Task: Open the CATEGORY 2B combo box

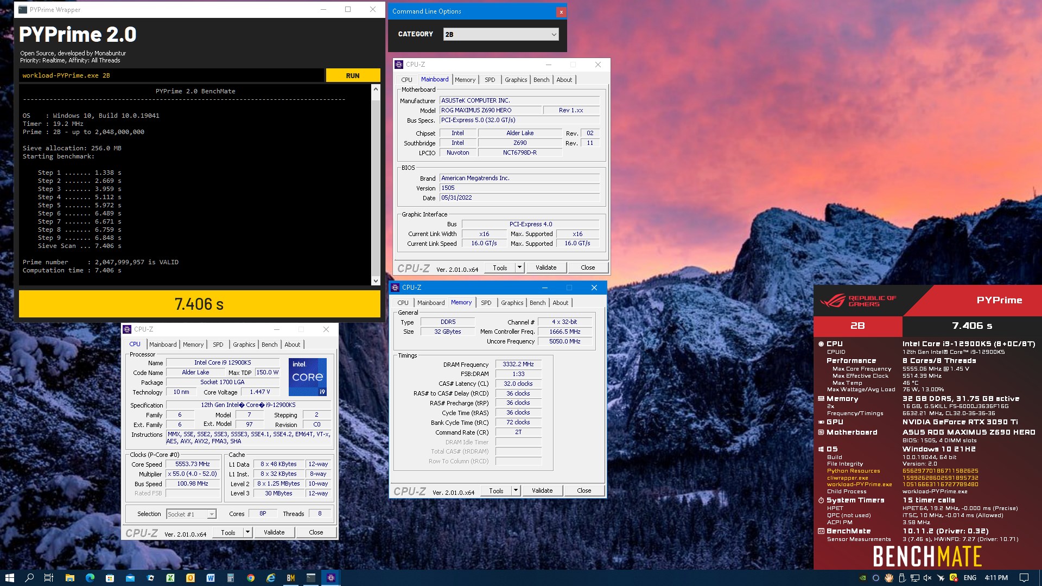Action: click(x=500, y=34)
